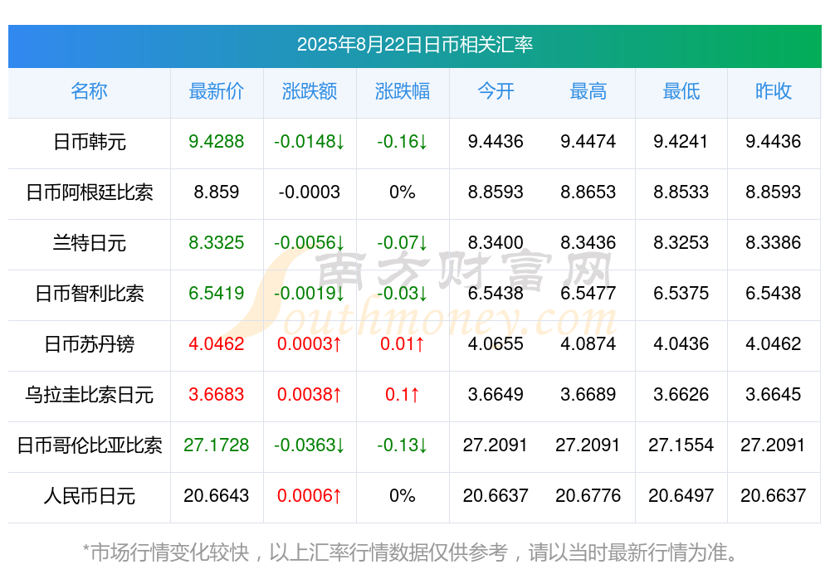Click change amount 0.0006↑
The height and width of the screenshot is (579, 830).
(x=309, y=495)
